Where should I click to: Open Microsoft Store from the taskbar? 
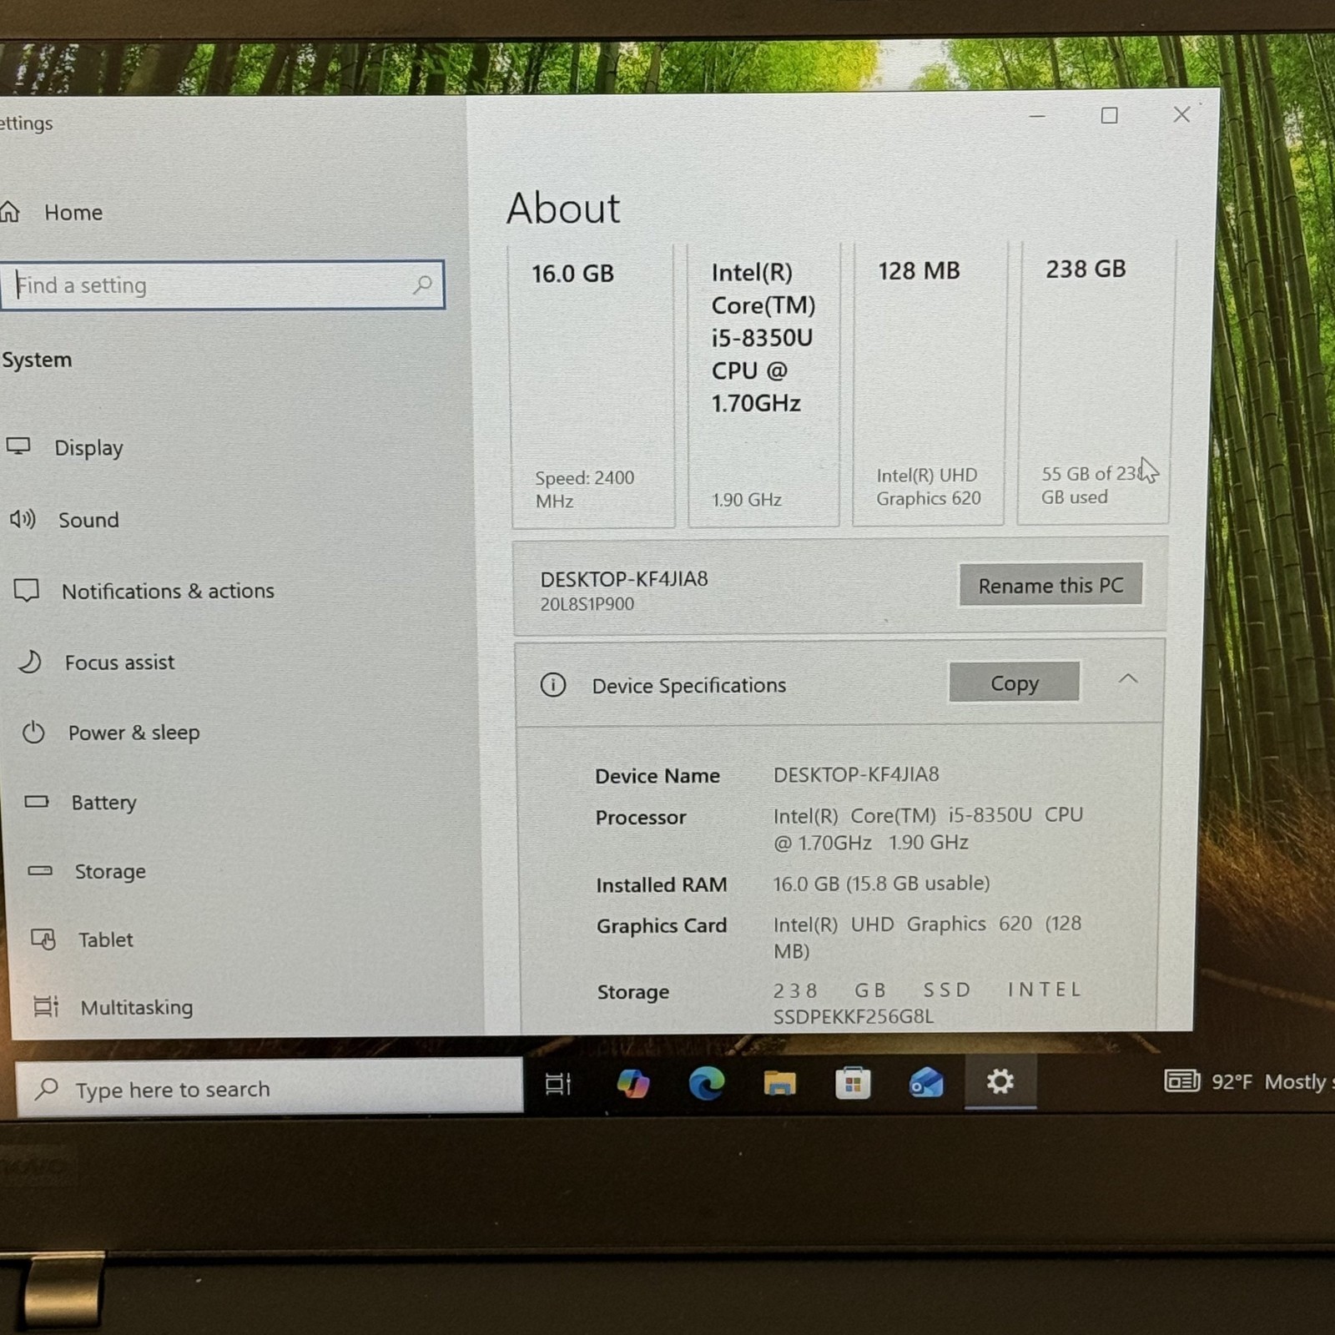(x=853, y=1083)
